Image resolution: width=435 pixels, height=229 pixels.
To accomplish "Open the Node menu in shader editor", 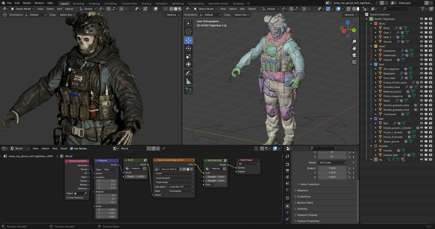I will 64,149.
